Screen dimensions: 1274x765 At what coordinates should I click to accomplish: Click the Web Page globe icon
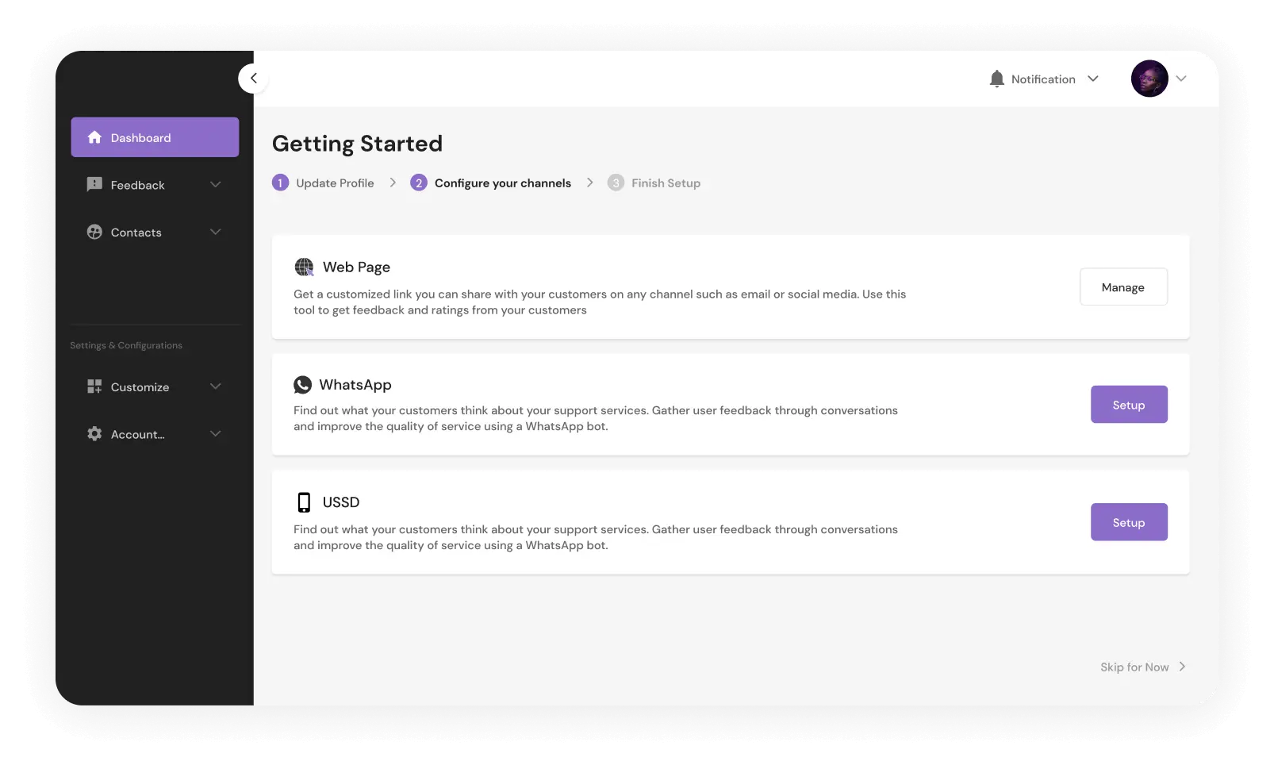pyautogui.click(x=304, y=267)
